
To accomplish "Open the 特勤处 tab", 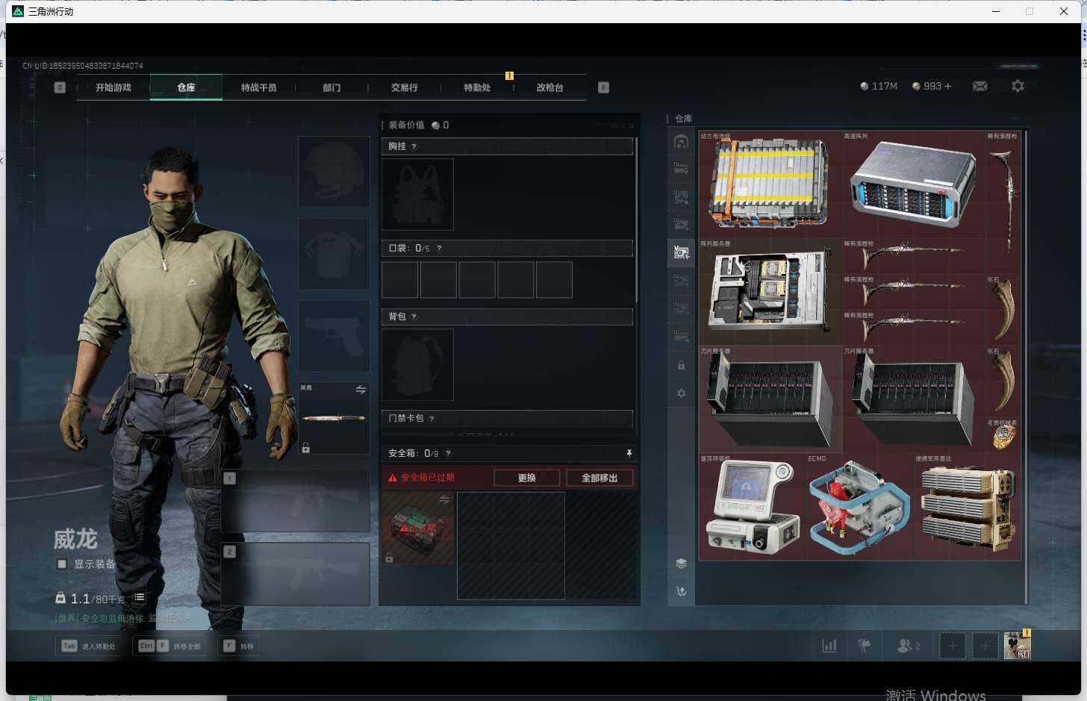I will pyautogui.click(x=477, y=87).
